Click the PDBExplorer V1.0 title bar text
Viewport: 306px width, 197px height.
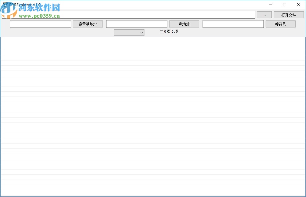click(x=24, y=5)
